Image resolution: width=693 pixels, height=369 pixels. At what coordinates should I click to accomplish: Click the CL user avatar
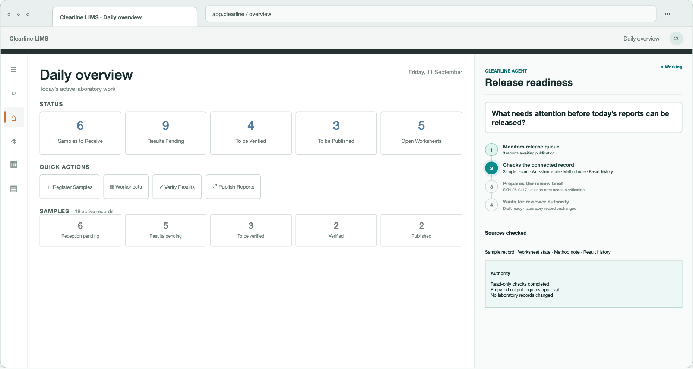coord(676,39)
